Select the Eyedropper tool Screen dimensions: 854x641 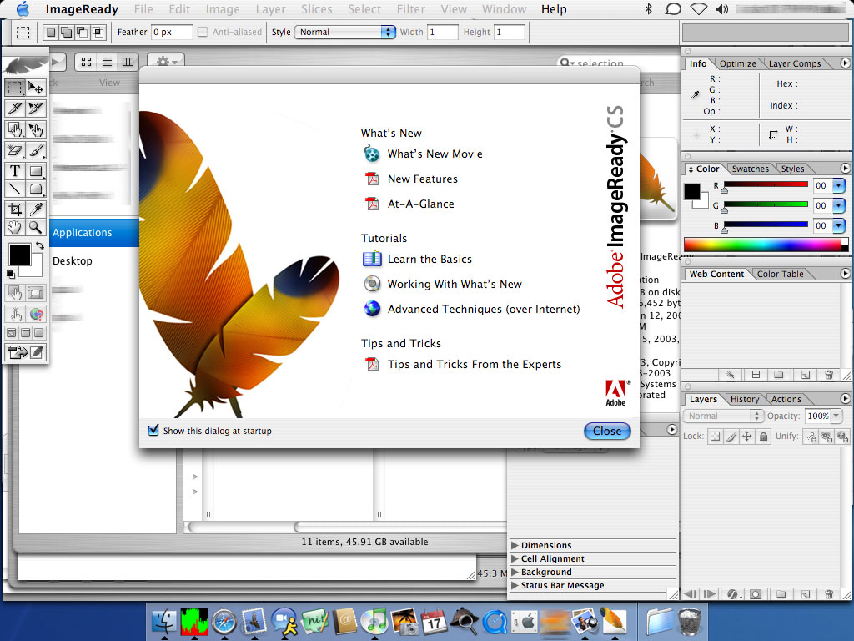36,209
